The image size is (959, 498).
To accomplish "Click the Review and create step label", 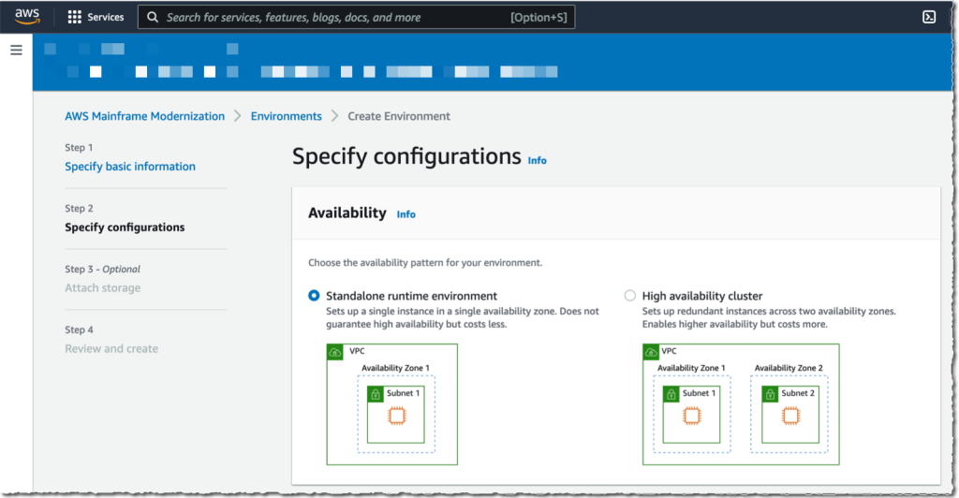I will tap(111, 348).
